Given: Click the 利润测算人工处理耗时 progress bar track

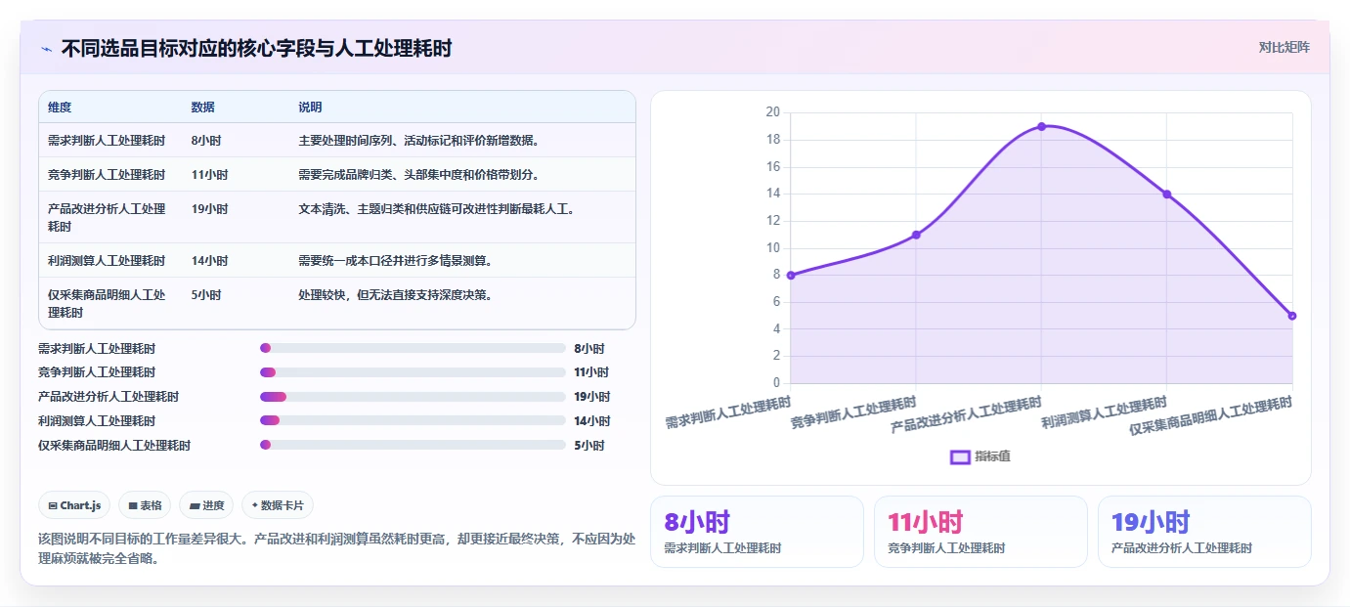Looking at the screenshot, I should tap(413, 421).
